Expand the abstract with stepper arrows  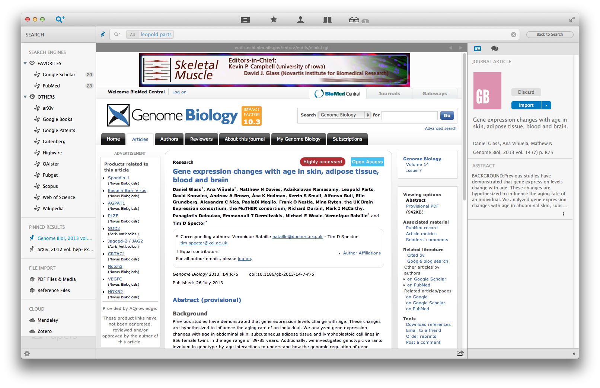tap(563, 214)
